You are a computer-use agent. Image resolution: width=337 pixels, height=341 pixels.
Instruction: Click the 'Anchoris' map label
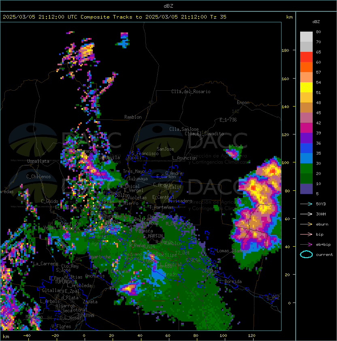(x=95, y=276)
